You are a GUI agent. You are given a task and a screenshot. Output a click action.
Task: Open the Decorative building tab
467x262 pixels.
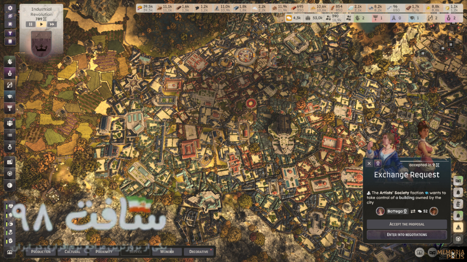199,252
